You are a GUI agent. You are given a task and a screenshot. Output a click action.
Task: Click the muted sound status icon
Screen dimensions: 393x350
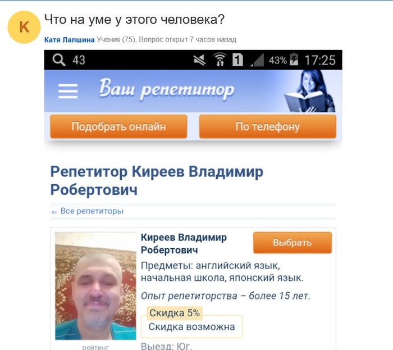(x=199, y=60)
